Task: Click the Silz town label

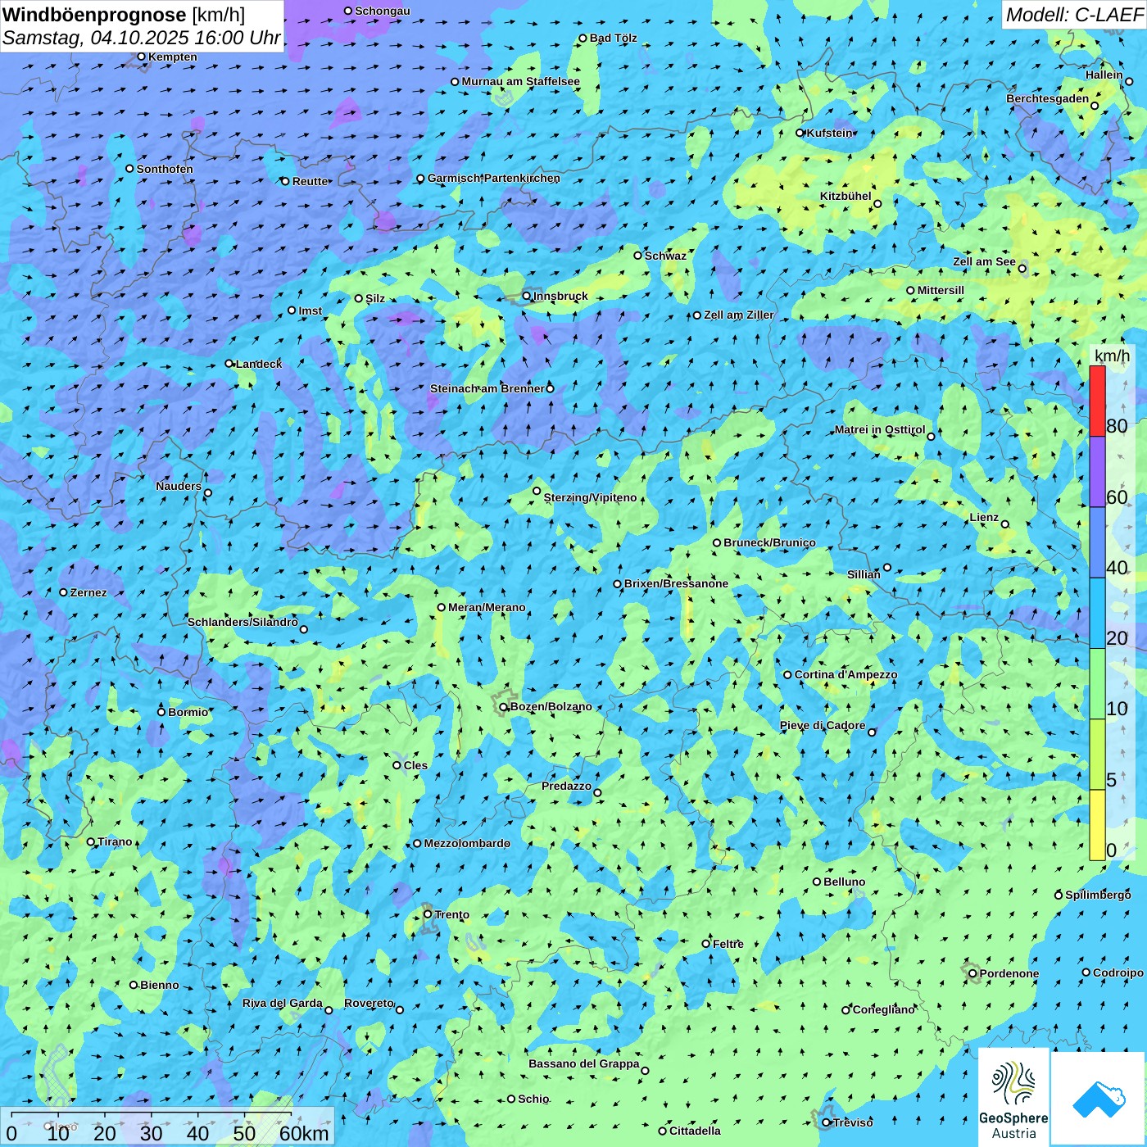Action: click(x=375, y=298)
